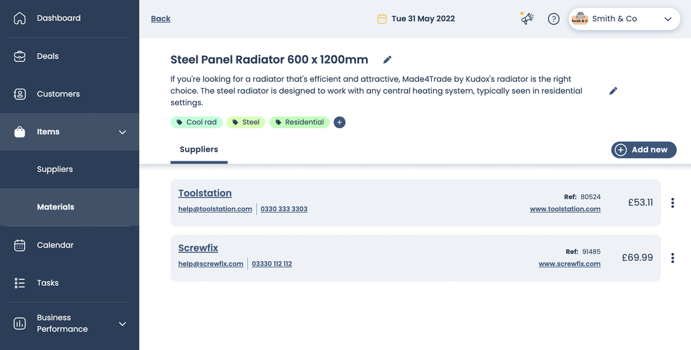691x350 pixels.
Task: Click the Add new button
Action: 643,150
